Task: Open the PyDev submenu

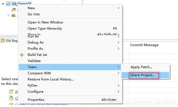Action: click(x=70, y=85)
